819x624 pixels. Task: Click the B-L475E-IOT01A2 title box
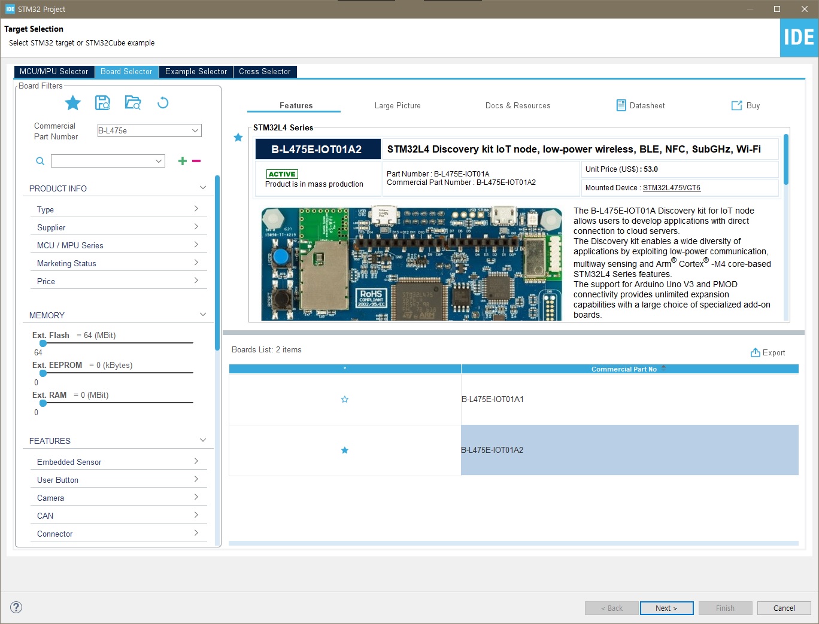coord(317,149)
